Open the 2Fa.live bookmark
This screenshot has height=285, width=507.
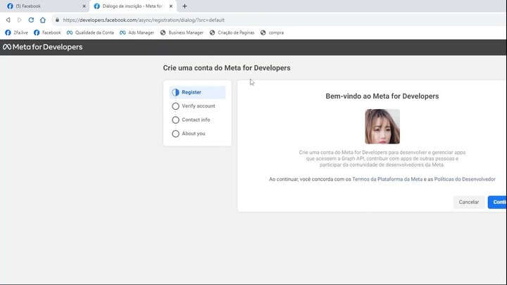[x=16, y=32]
